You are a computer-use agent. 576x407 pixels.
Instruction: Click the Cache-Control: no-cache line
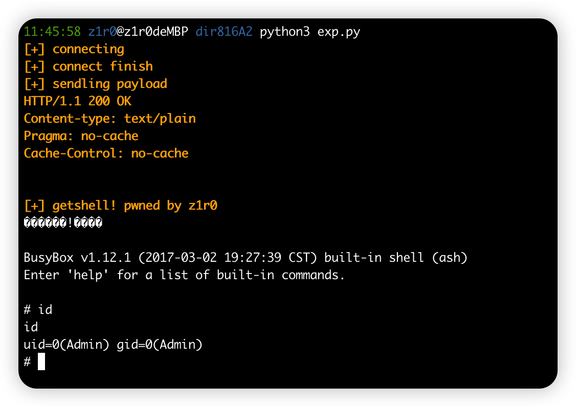tap(106, 153)
